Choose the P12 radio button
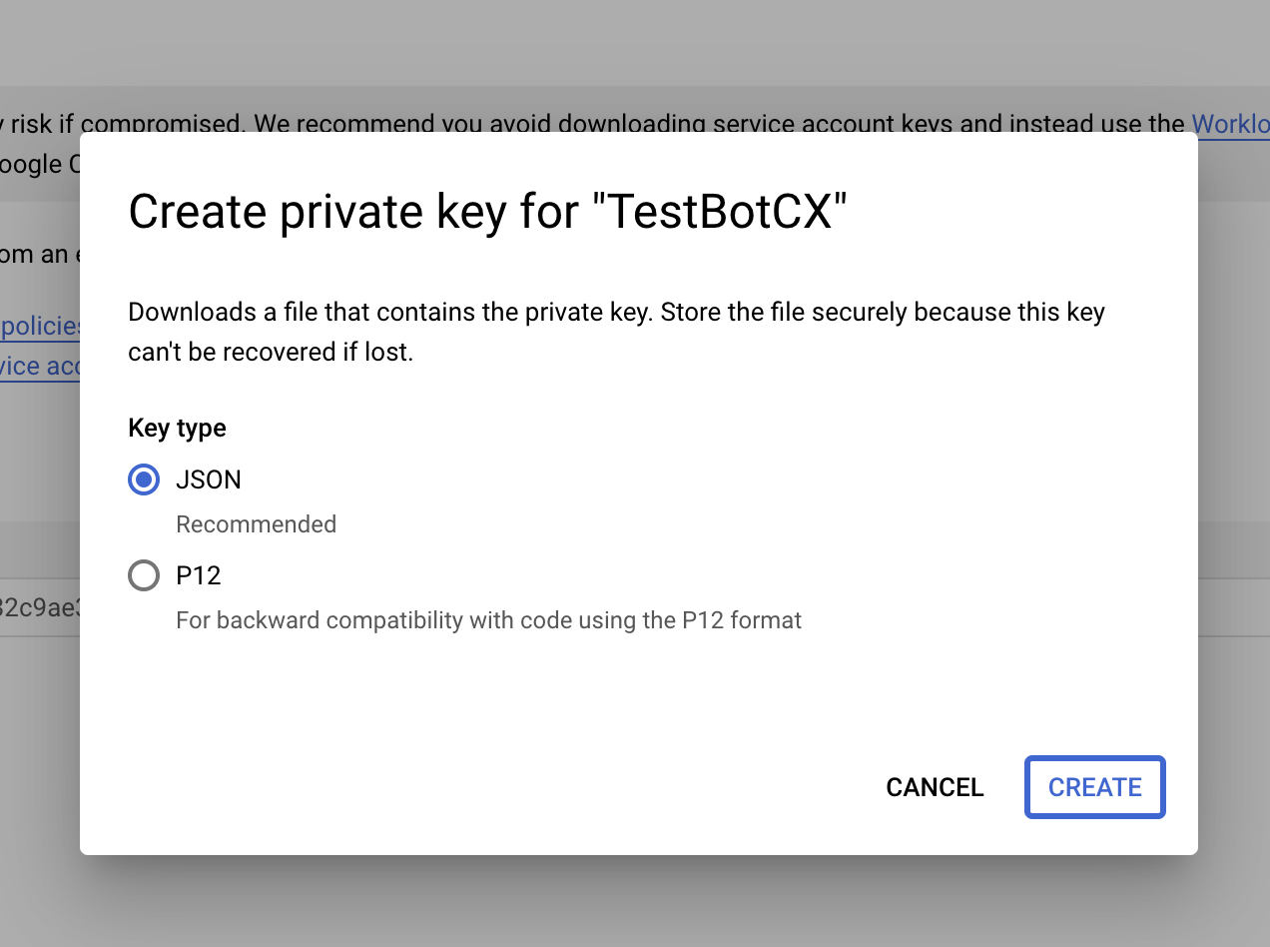Image resolution: width=1270 pixels, height=947 pixels. point(144,576)
